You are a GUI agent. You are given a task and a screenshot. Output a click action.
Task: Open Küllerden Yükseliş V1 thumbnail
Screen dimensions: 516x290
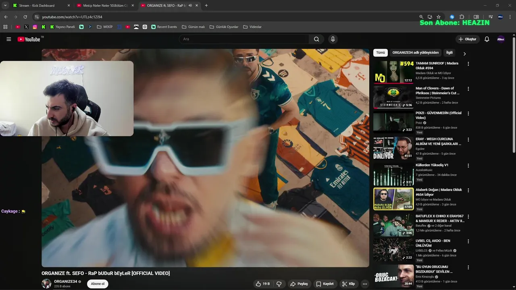click(393, 174)
